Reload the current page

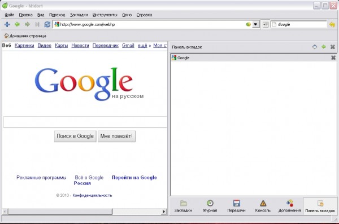(x=47, y=24)
